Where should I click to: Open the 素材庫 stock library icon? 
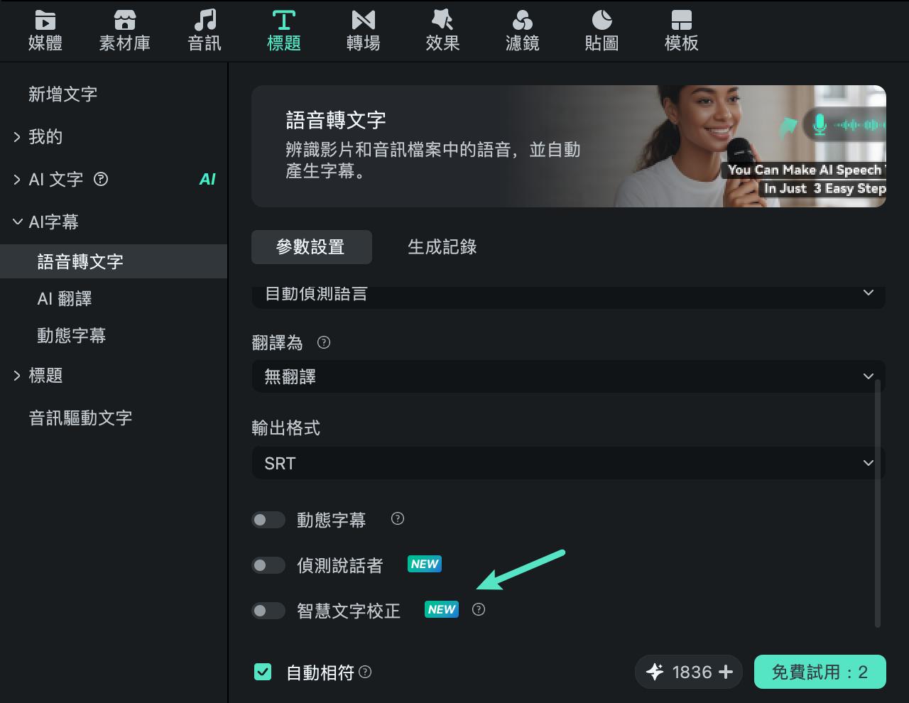pos(125,21)
